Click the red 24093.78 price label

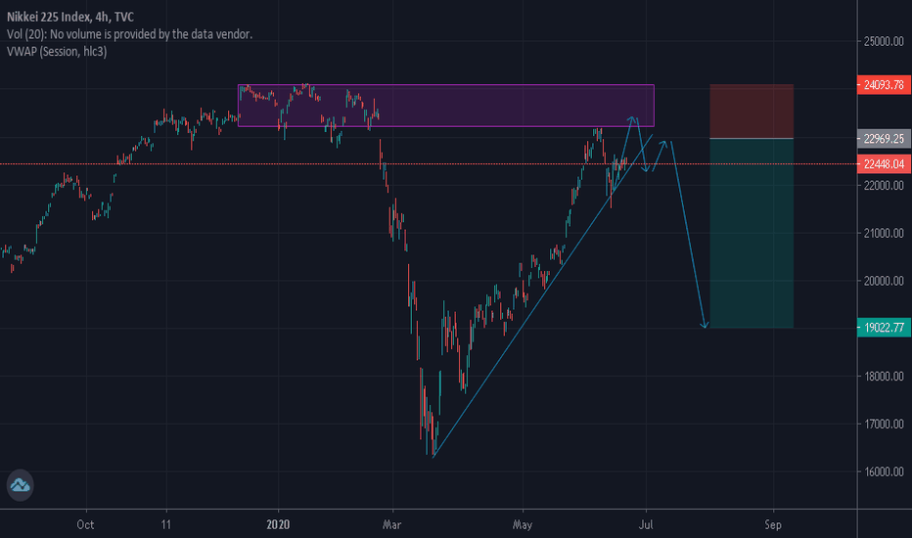(884, 85)
